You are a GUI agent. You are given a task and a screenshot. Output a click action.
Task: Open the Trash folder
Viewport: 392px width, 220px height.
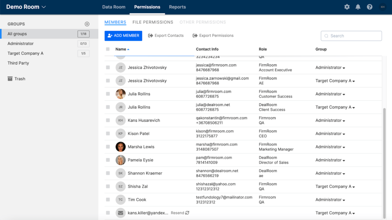point(20,79)
